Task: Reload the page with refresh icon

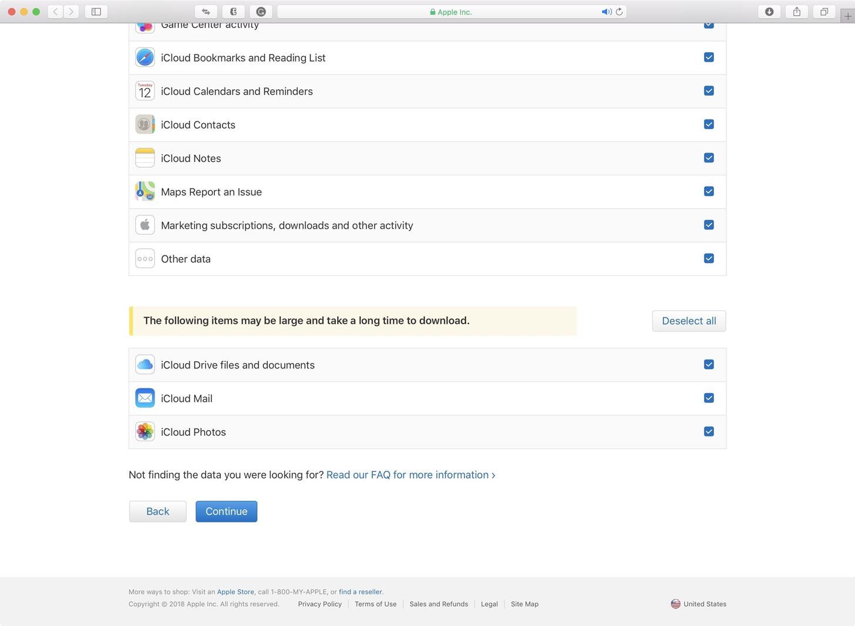Action: click(619, 12)
